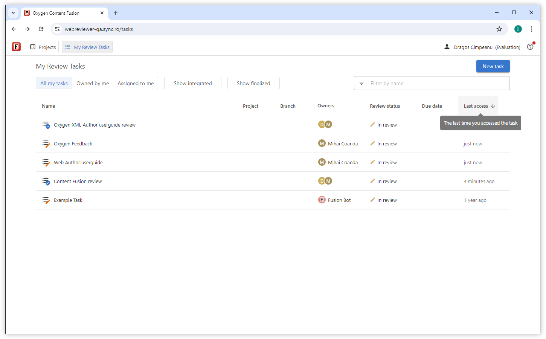This screenshot has width=546, height=339.
Task: Click the filter icon in the name filter box
Action: 361,83
